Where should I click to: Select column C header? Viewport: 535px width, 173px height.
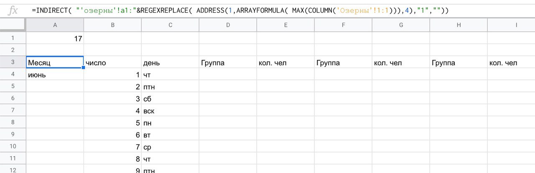tap(170, 25)
